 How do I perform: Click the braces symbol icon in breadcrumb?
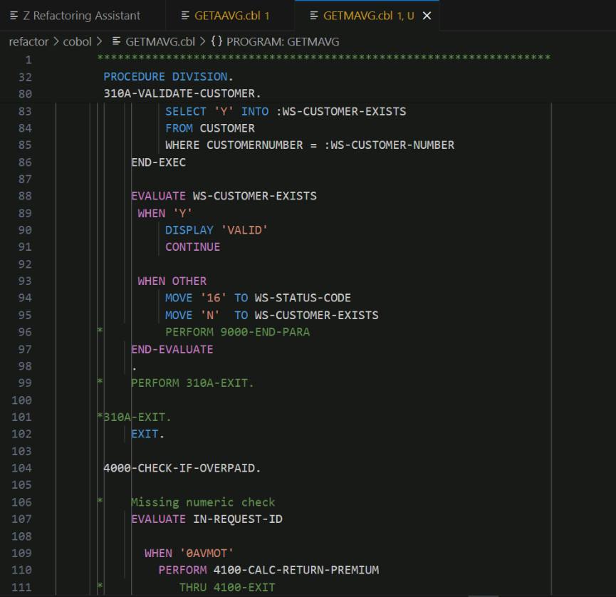click(216, 41)
